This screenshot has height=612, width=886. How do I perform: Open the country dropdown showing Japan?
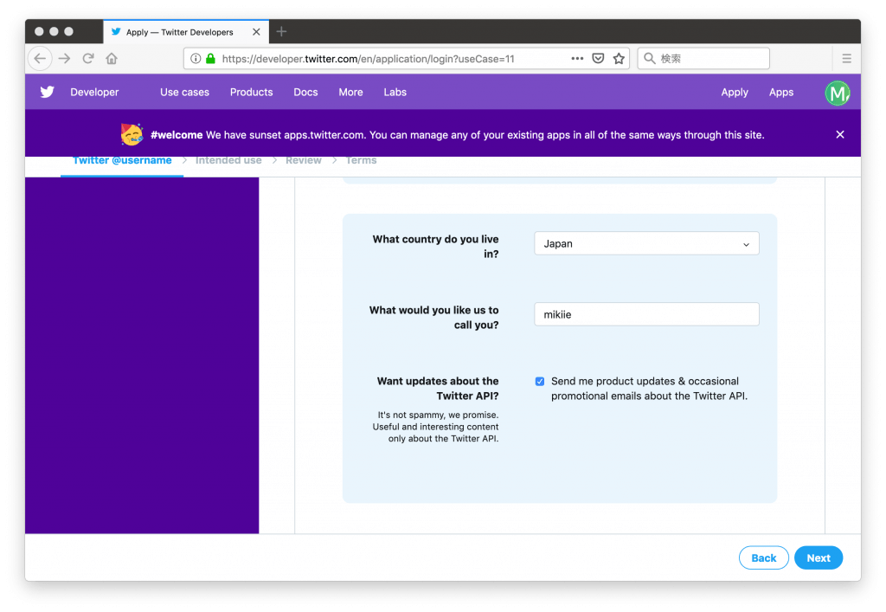646,244
